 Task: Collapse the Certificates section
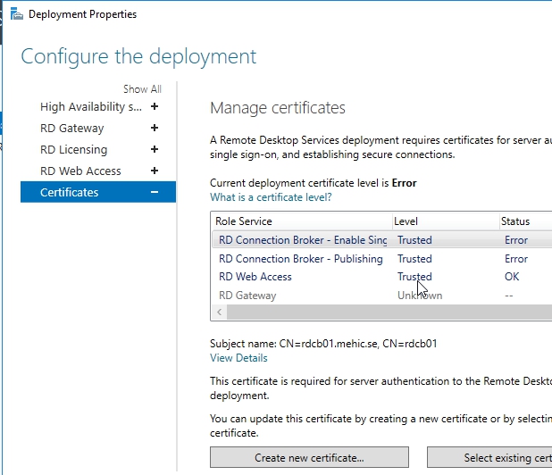click(x=155, y=192)
